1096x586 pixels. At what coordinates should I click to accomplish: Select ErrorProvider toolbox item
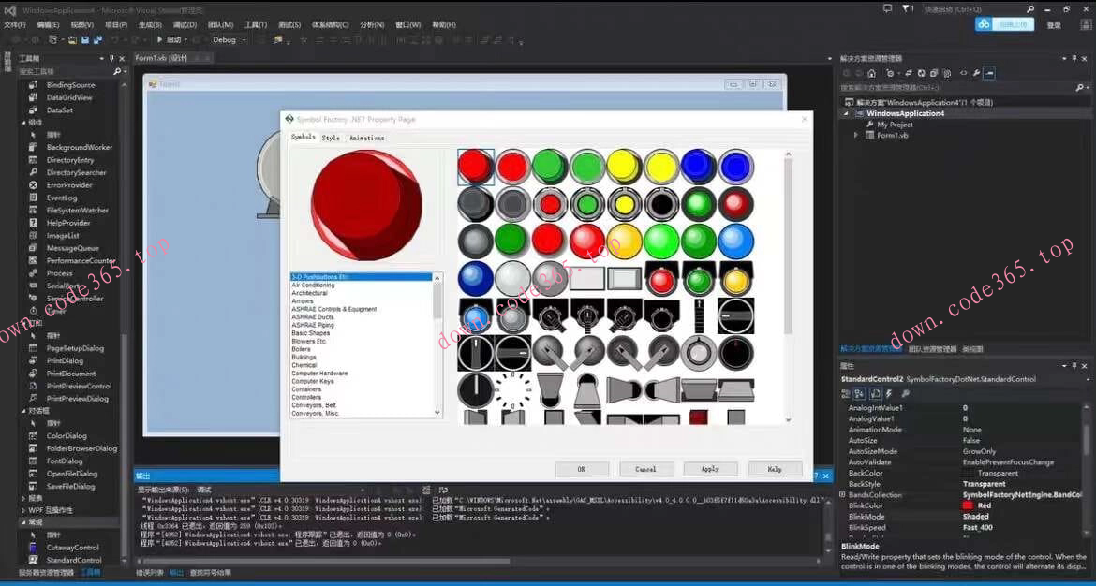click(69, 185)
